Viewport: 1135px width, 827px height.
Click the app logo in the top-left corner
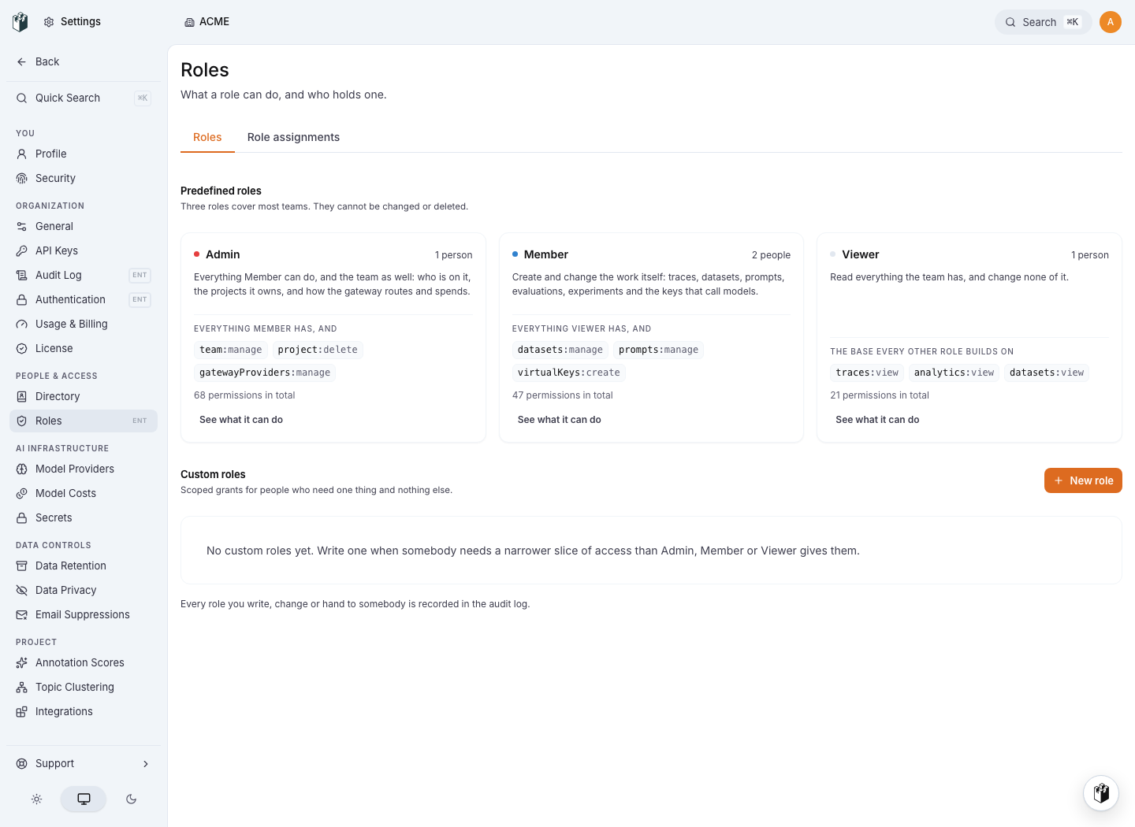click(20, 22)
